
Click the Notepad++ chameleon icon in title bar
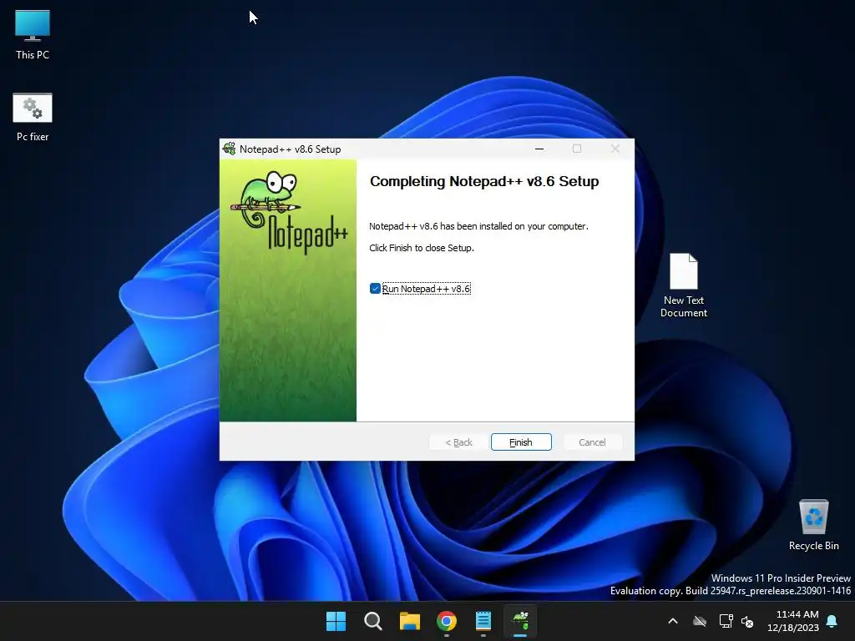click(230, 149)
